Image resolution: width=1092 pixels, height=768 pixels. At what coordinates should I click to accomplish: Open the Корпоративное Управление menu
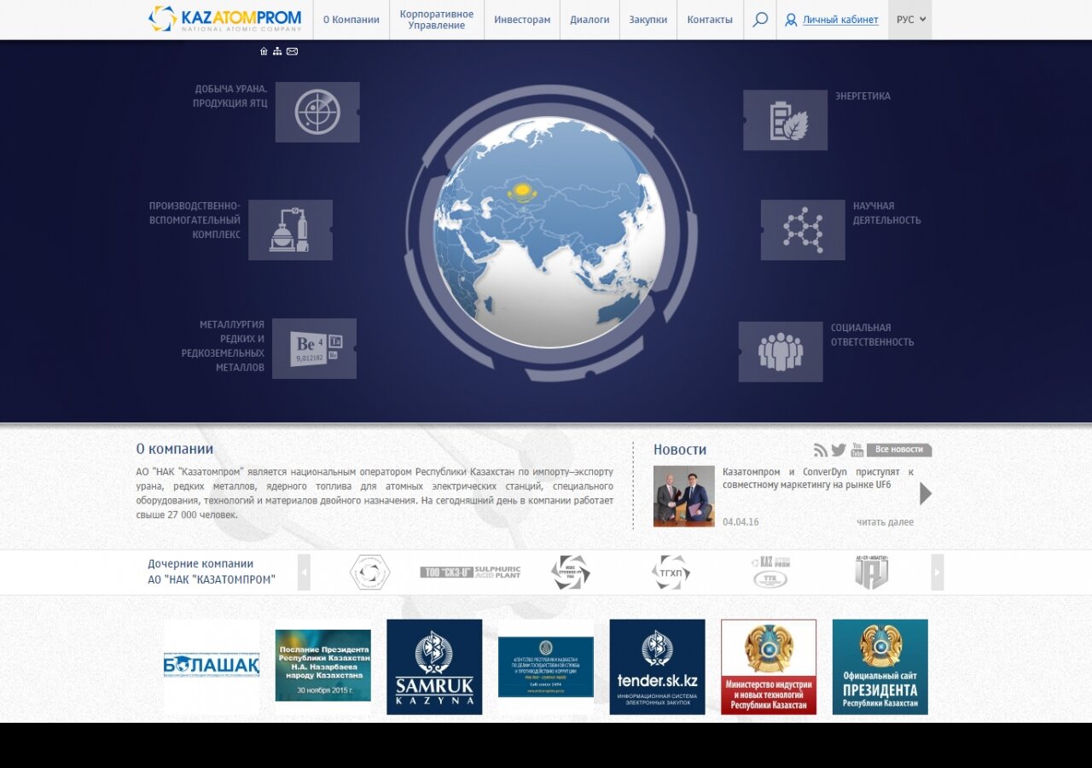point(437,20)
